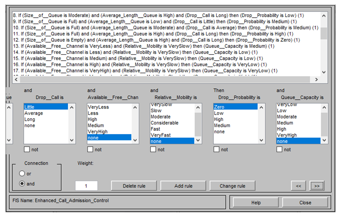
Task: Pick 'Moderate' in Queue__Capacity list
Action: click(x=287, y=117)
